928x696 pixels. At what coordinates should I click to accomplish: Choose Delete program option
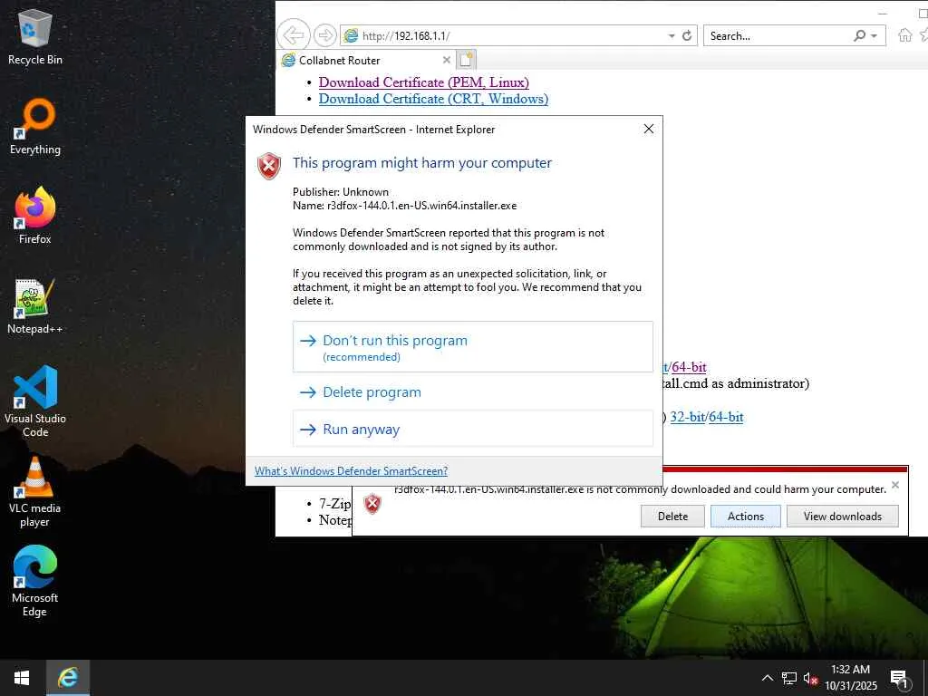[x=472, y=391]
